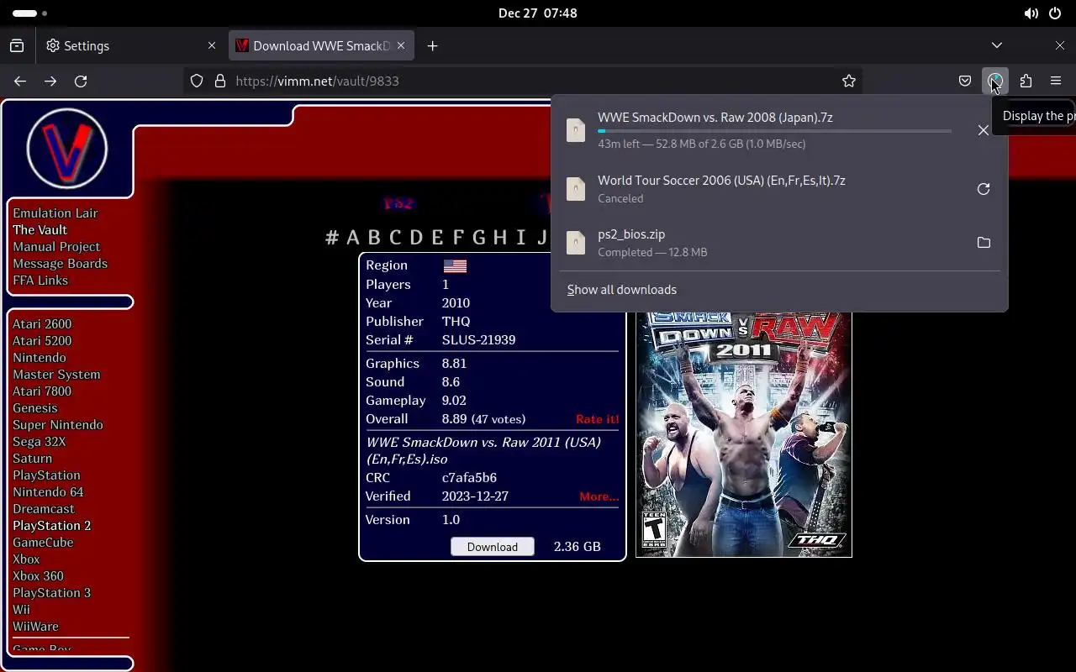
Task: Reload the current page
Action: click(x=81, y=81)
